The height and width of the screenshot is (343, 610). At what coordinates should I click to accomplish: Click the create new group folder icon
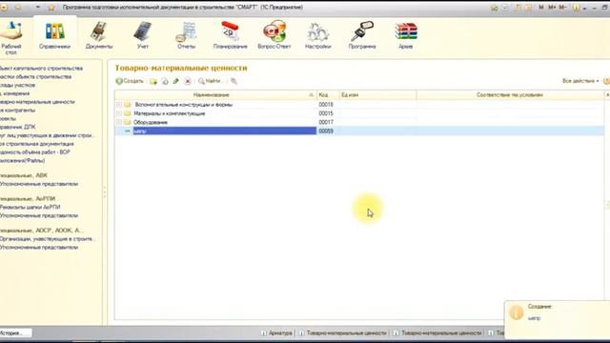[153, 81]
